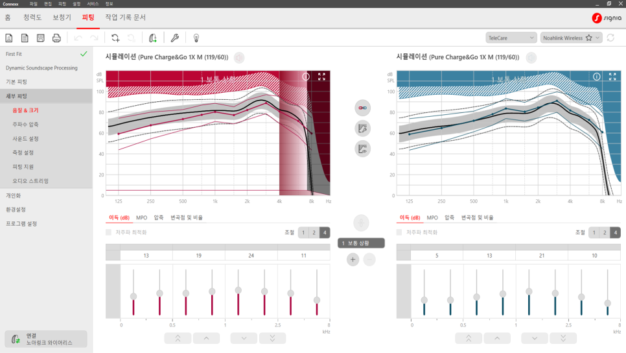626x353 pixels.
Task: Click lowest curve icon between graphs
Action: [x=362, y=149]
